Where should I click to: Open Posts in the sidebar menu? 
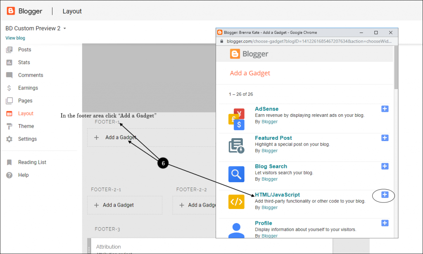[x=24, y=49]
